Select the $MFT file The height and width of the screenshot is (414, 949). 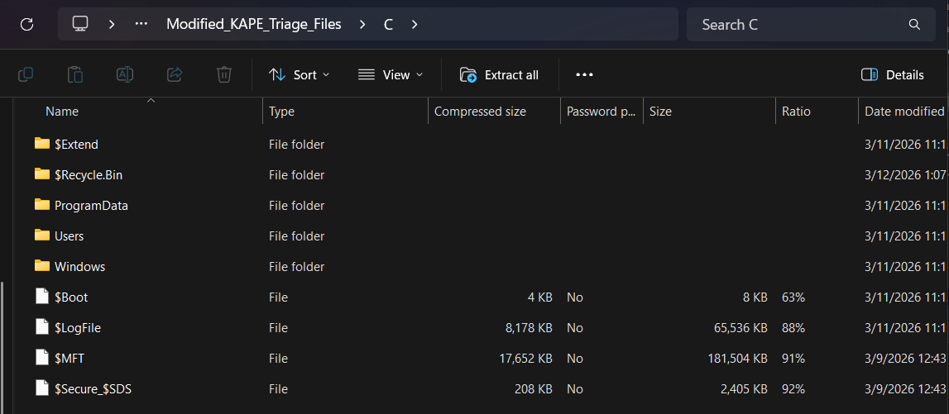[69, 358]
